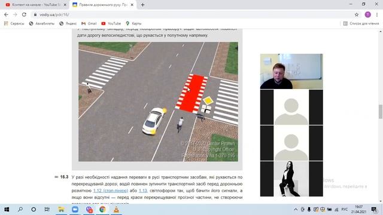Show hidden system tray icons

pos(296,210)
